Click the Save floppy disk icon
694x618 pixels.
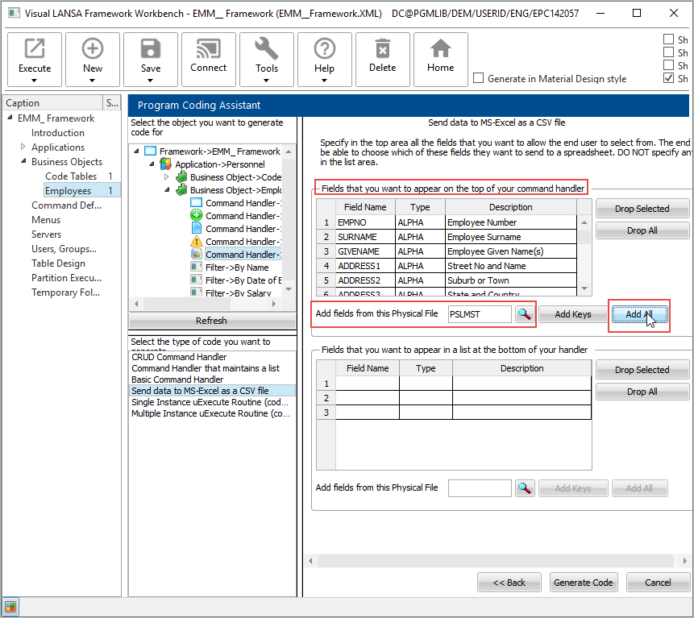[x=151, y=50]
